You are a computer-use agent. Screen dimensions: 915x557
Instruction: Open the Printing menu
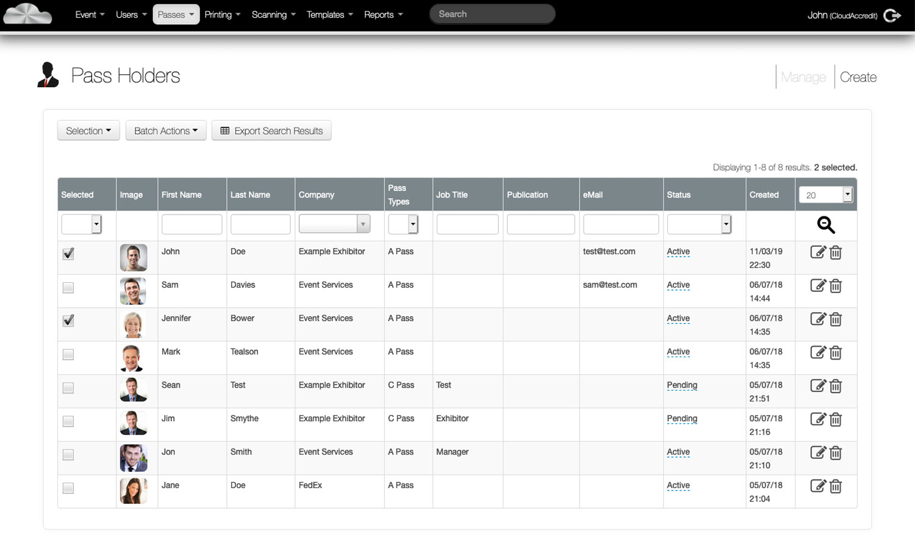(x=223, y=15)
